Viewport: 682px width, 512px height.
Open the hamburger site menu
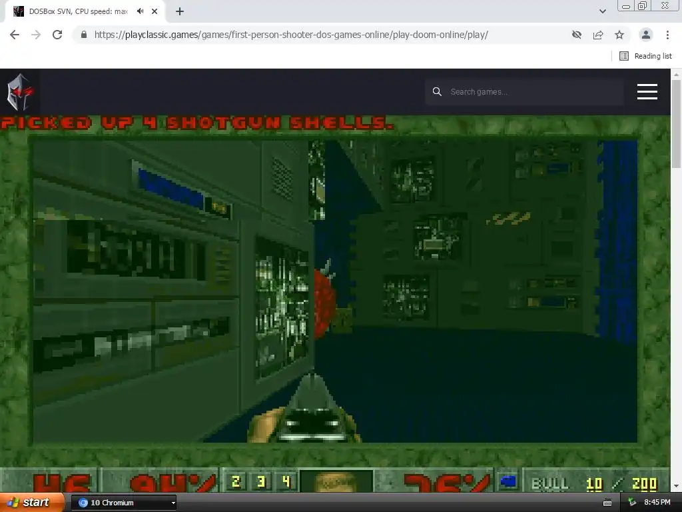tap(647, 92)
